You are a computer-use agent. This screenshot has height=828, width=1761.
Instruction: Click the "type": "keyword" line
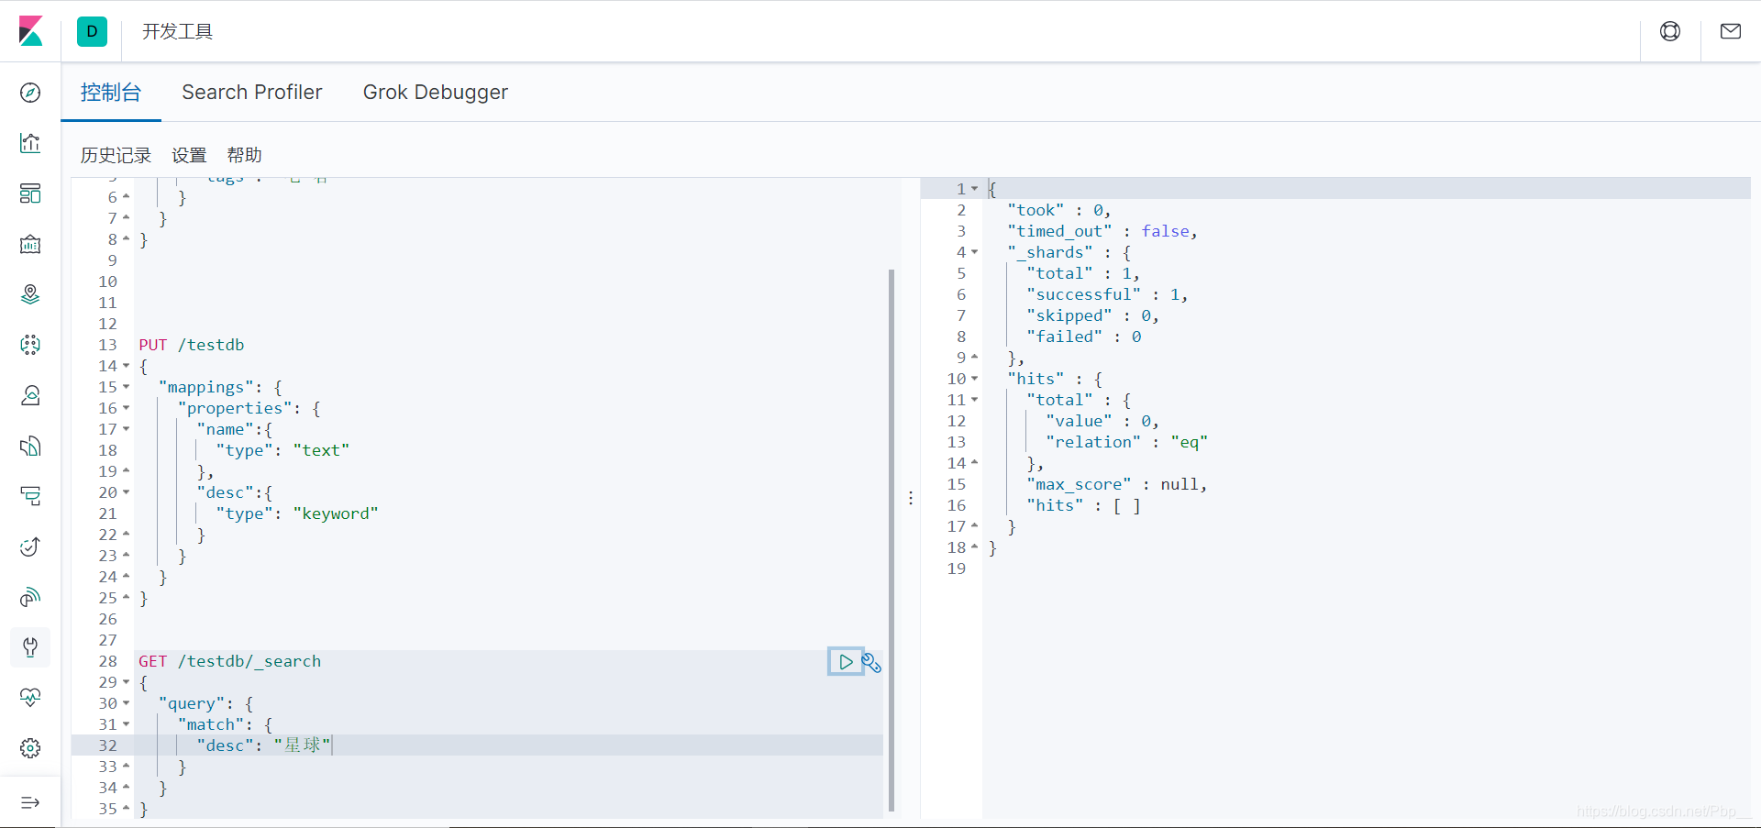297,513
